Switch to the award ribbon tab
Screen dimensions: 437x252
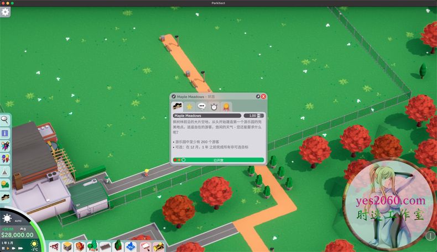click(x=226, y=107)
